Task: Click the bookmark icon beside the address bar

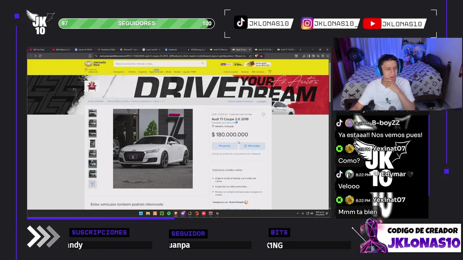Action: point(90,56)
